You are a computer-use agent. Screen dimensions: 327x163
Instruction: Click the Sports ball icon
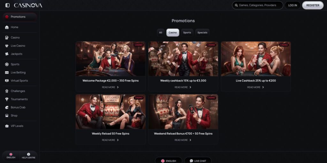[7, 64]
